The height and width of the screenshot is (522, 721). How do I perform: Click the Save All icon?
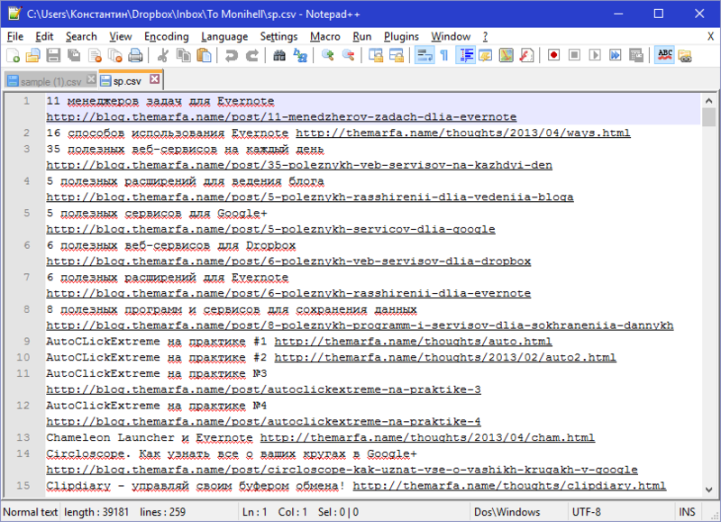74,56
